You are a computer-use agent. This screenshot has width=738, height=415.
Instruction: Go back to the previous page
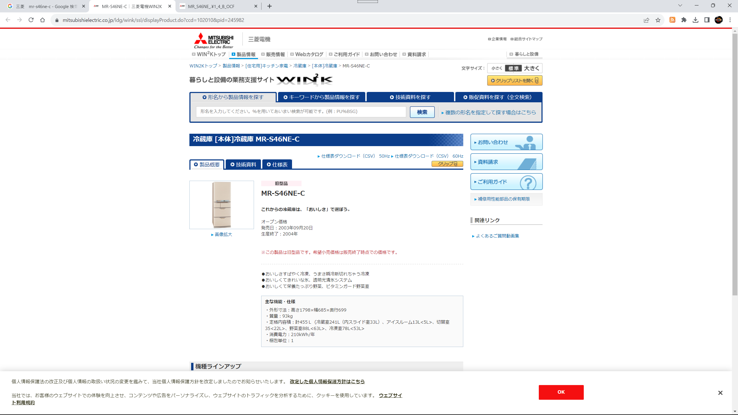8,20
